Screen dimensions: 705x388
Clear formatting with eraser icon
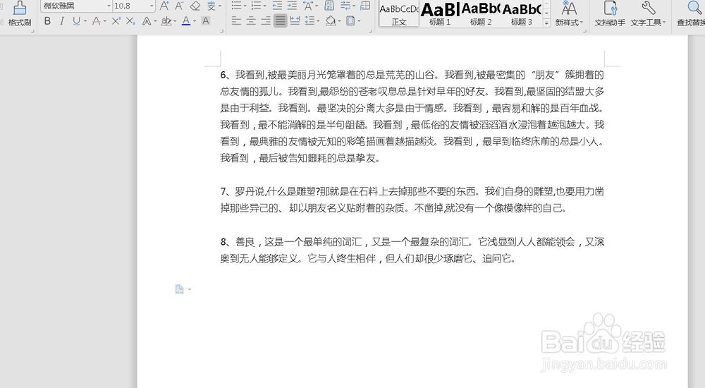[x=195, y=6]
